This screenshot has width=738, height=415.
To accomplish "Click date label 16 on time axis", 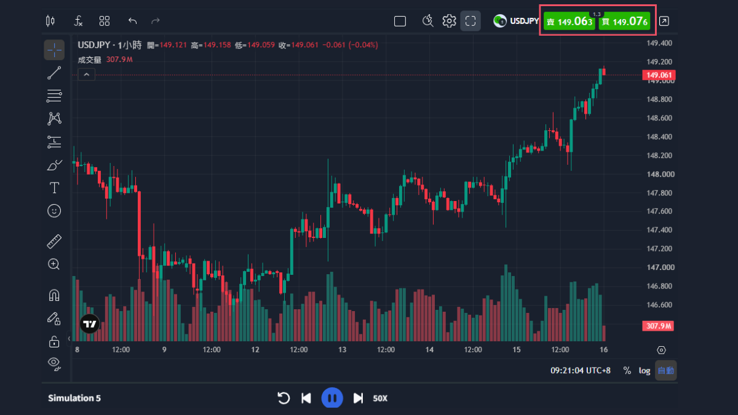I will coord(604,350).
